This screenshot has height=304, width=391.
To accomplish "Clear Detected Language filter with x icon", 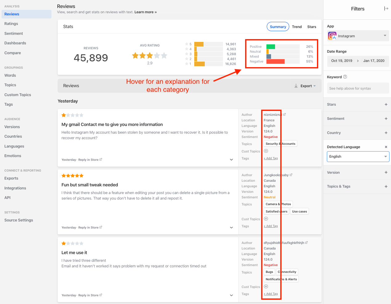I will click(386, 147).
